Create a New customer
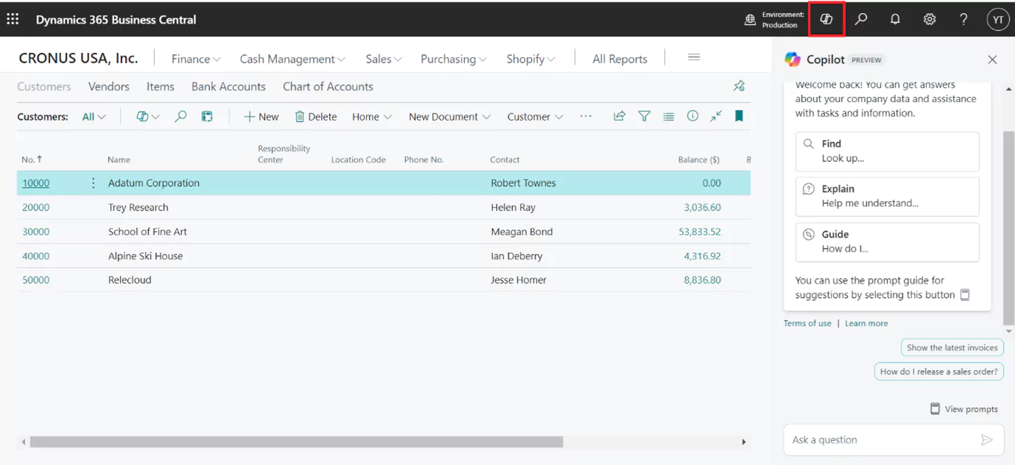The height and width of the screenshot is (465, 1015). pos(261,116)
